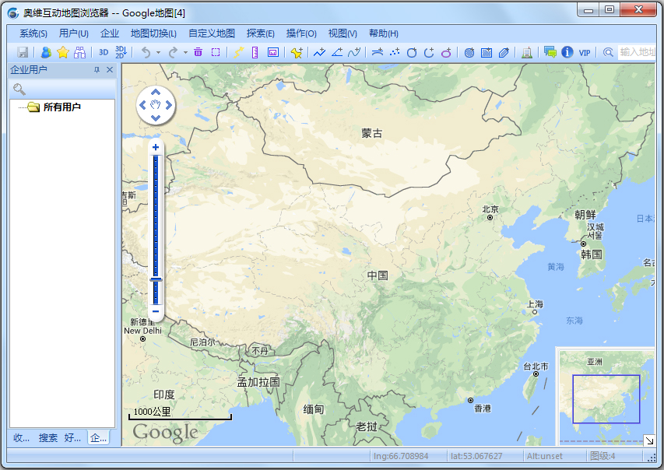This screenshot has height=470, width=664.
Task: Click the overview minimap thumbnail
Action: tap(606, 397)
